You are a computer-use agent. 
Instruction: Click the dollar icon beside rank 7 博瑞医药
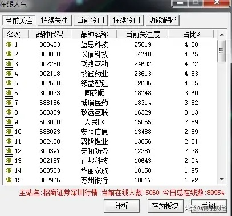9,103
